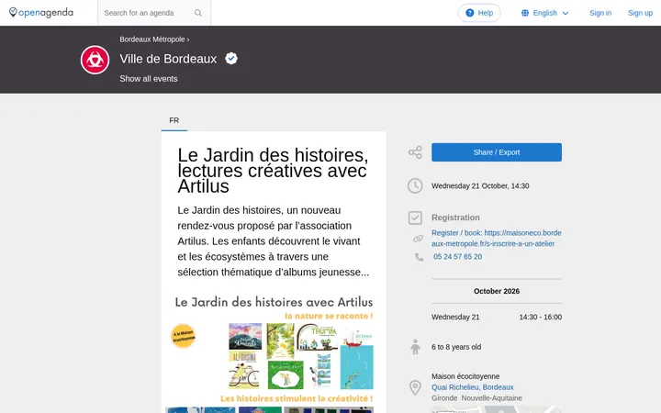Click phone number 05 24 57 65 20
This screenshot has width=661, height=413.
457,257
